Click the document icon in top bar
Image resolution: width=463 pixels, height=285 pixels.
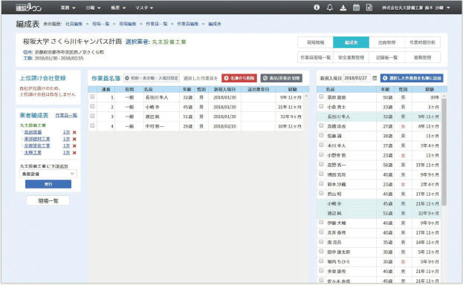369,7
